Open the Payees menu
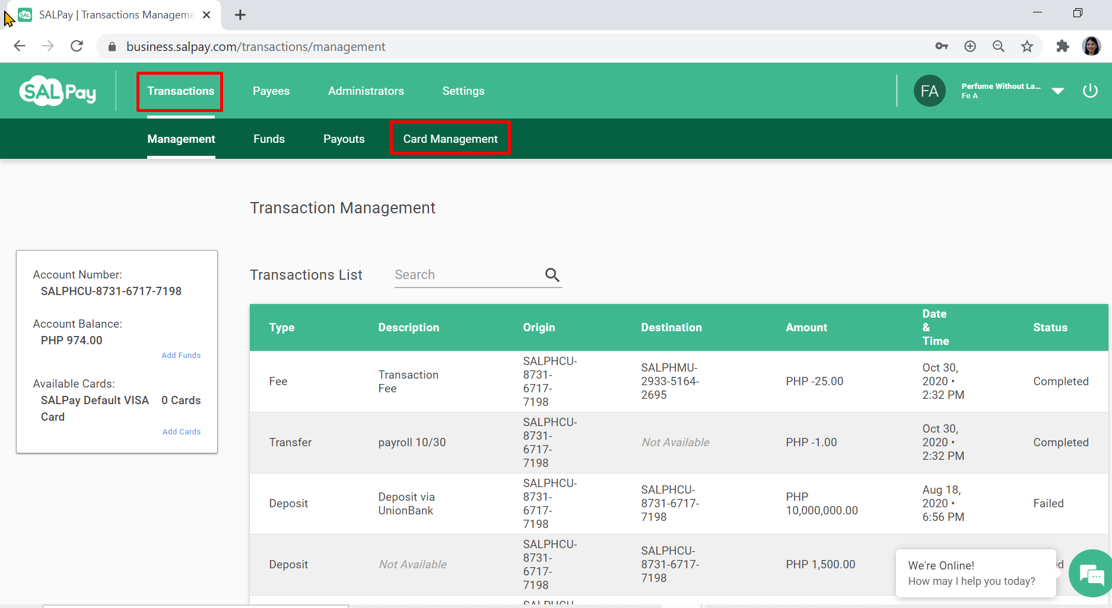Screen dimensions: 1112x608 [x=271, y=91]
